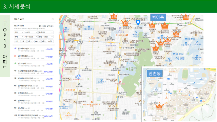Click the 정화중학교 school icon
217x122 pixels.
(174, 54)
